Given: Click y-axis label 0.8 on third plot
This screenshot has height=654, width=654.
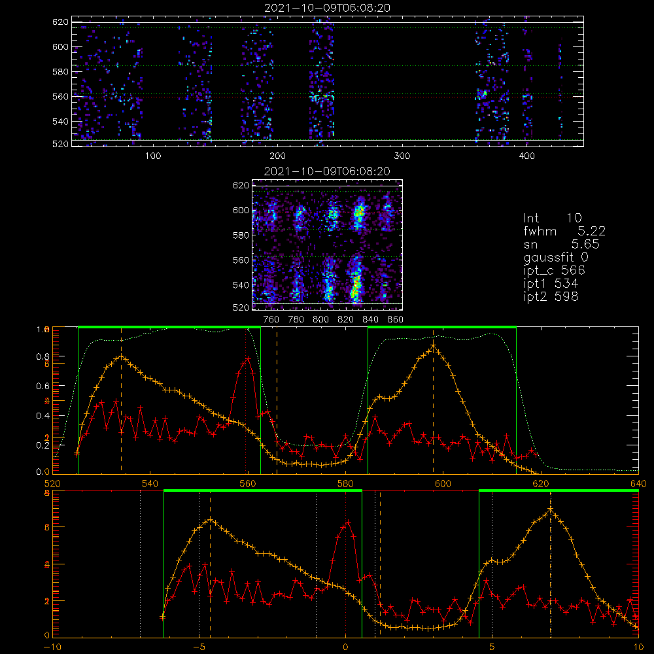Looking at the screenshot, I should 43,356.
